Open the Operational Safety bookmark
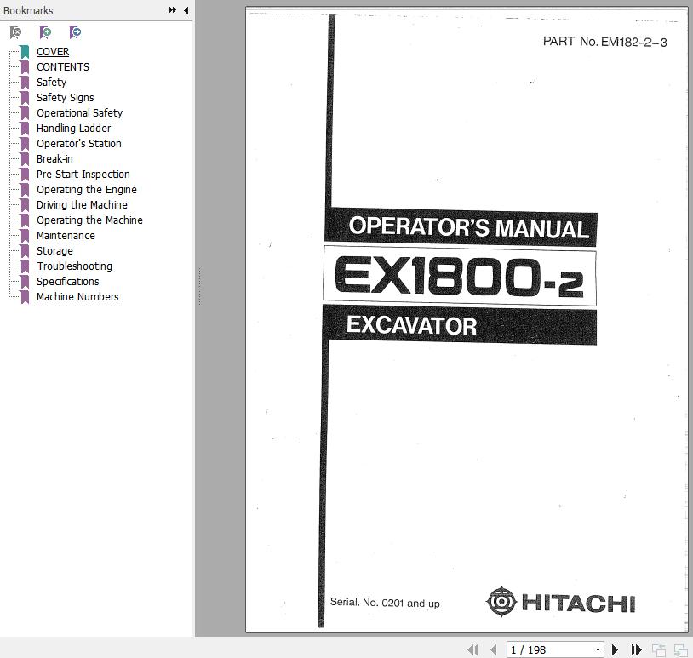 coord(79,112)
